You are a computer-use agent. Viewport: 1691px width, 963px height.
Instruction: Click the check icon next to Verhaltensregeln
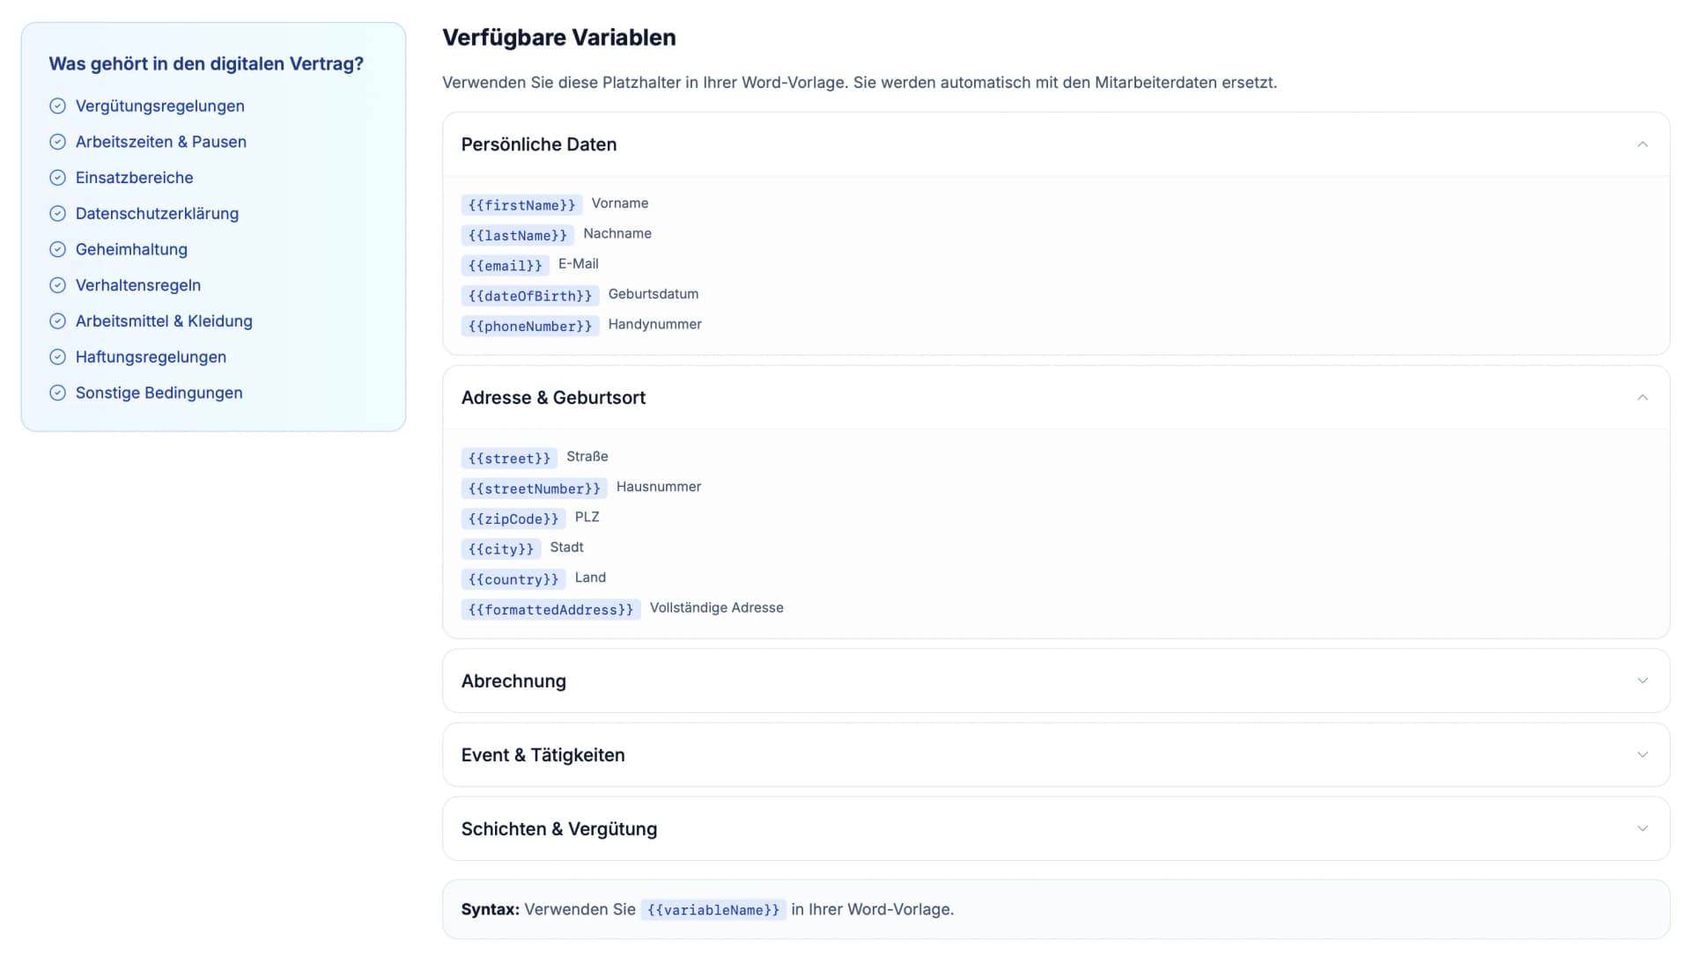57,285
